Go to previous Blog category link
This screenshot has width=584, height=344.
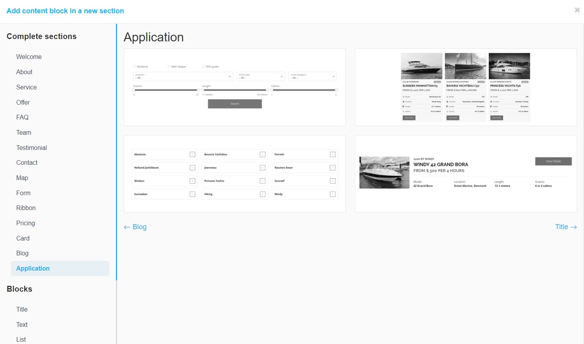tap(135, 227)
